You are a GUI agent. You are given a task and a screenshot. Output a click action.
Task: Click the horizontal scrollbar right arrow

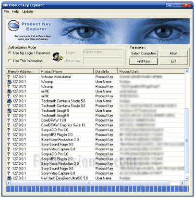click(x=182, y=183)
